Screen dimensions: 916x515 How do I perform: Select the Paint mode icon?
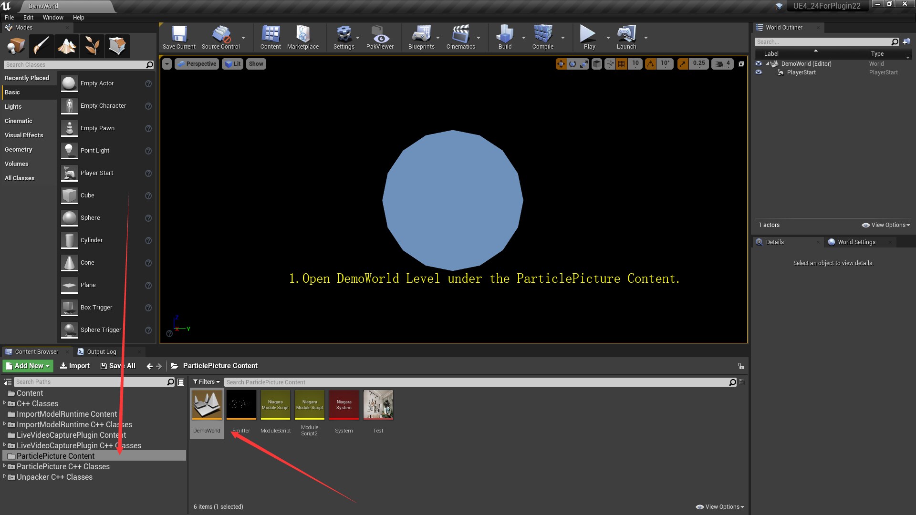tap(42, 46)
